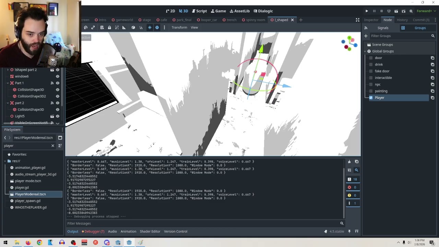Toggle the ruler measuring tool
The width and height of the screenshot is (439, 247).
tap(124, 27)
